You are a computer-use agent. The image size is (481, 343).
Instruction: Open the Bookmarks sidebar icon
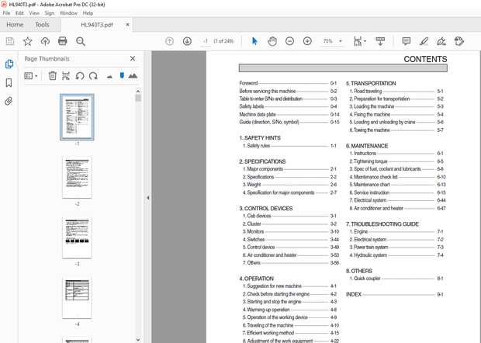(9, 83)
